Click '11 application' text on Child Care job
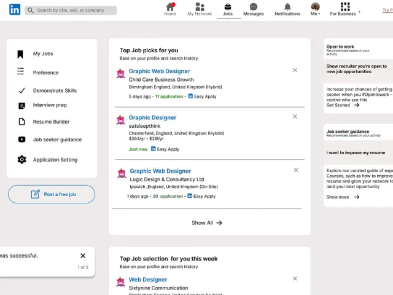This screenshot has height=295, width=393. (x=169, y=96)
